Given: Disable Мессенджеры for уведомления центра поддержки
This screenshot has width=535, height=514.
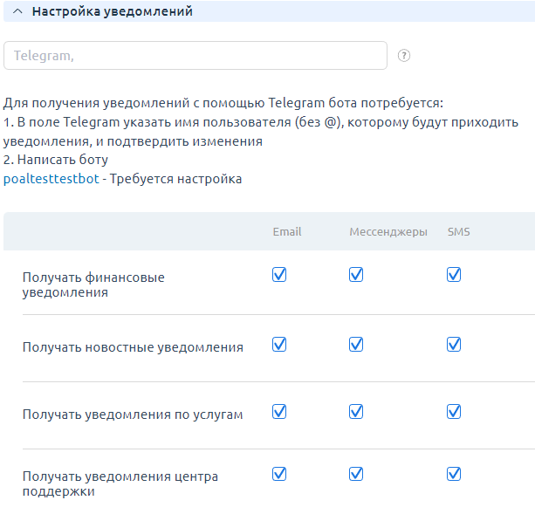Looking at the screenshot, I should (x=356, y=474).
